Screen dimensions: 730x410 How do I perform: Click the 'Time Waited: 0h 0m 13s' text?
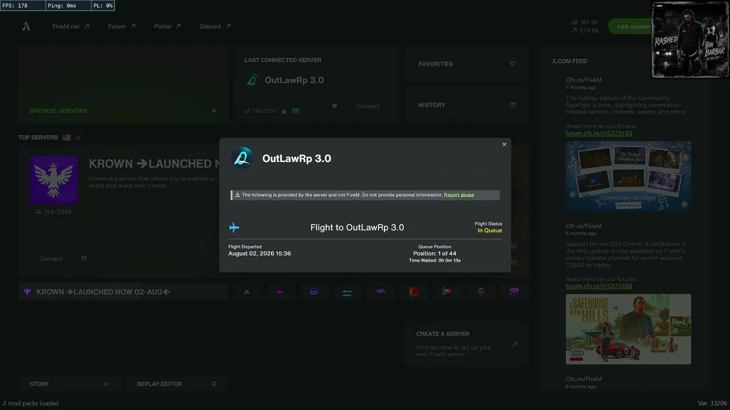435,260
